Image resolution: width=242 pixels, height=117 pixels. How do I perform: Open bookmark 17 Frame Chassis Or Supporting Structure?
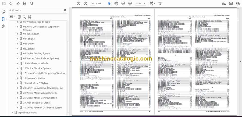44,73
